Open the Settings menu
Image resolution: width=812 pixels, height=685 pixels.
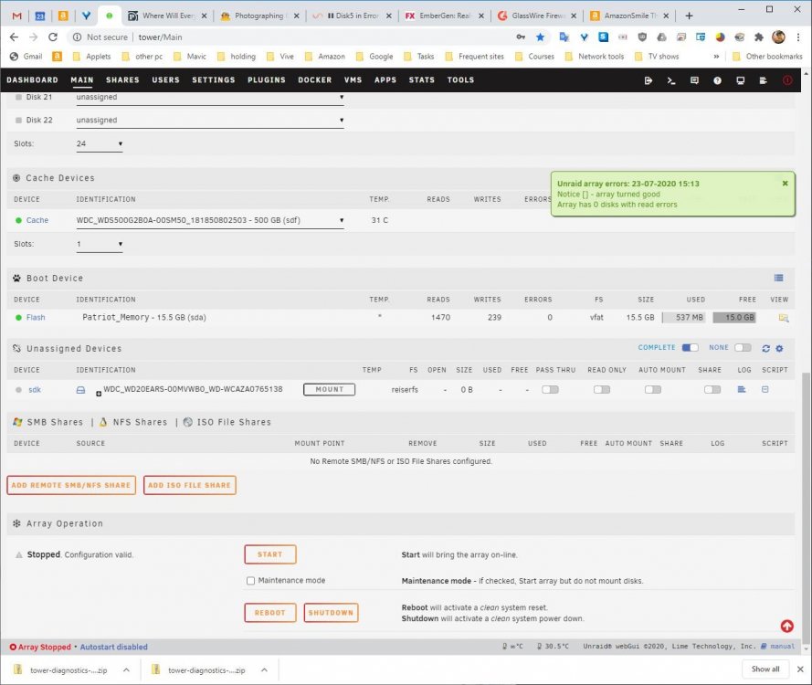214,80
